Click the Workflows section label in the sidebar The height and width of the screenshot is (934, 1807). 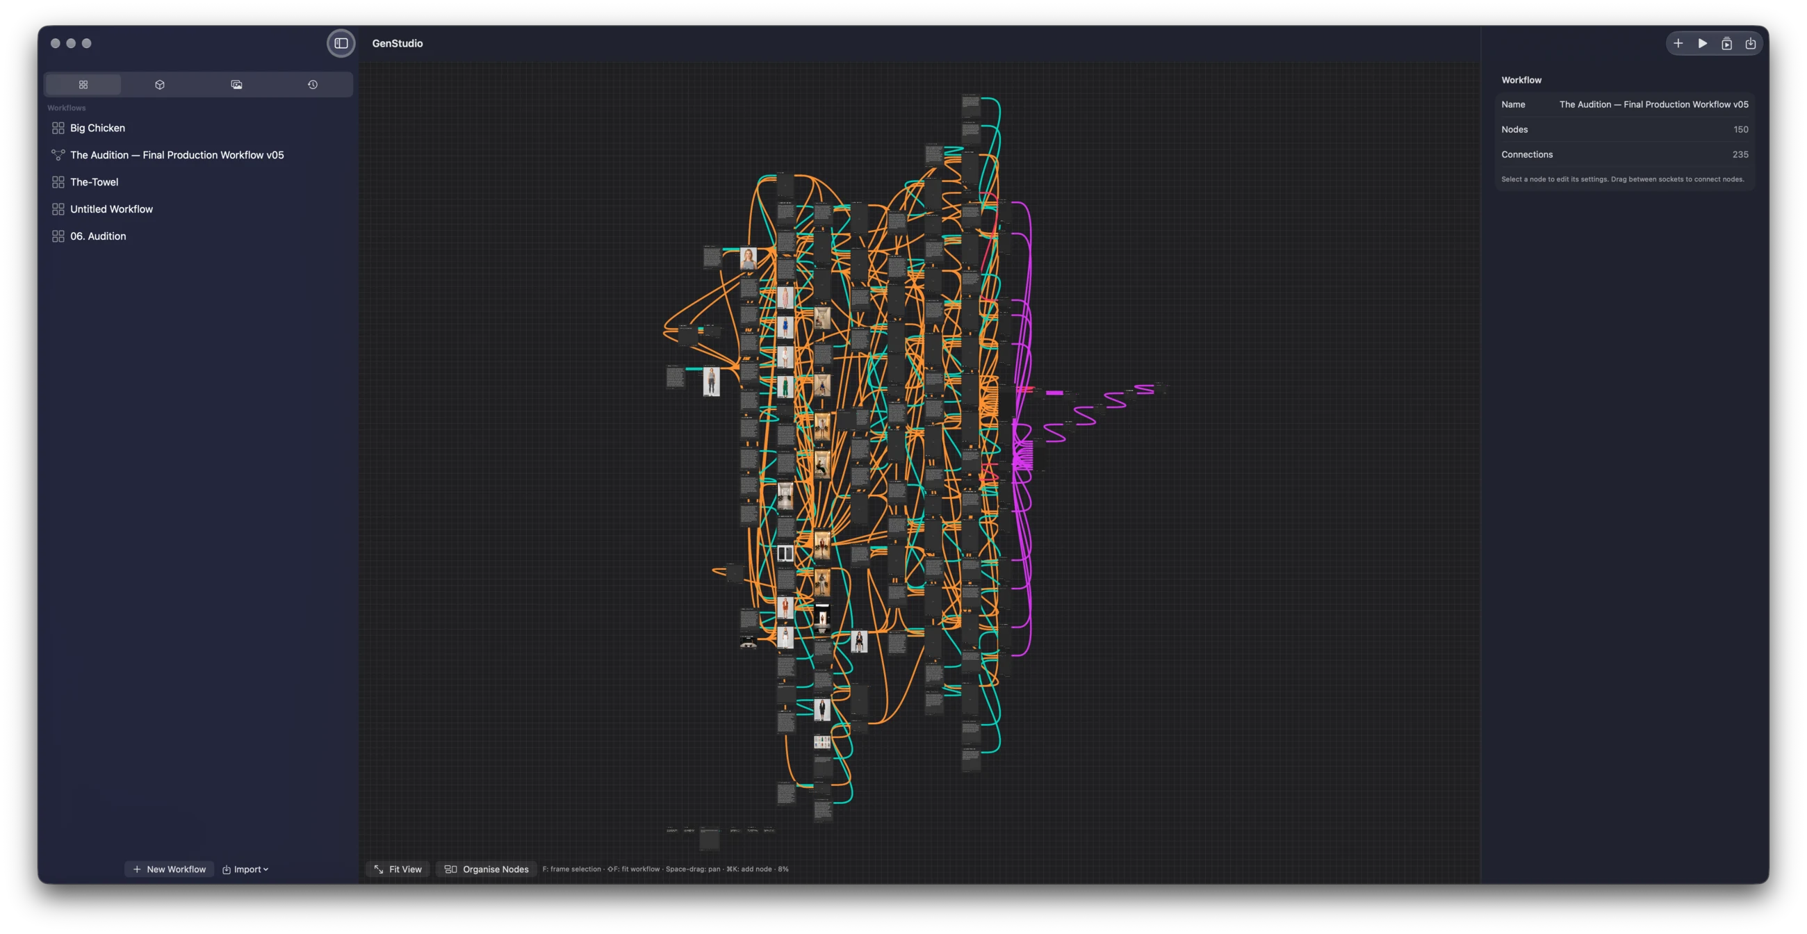pyautogui.click(x=66, y=108)
